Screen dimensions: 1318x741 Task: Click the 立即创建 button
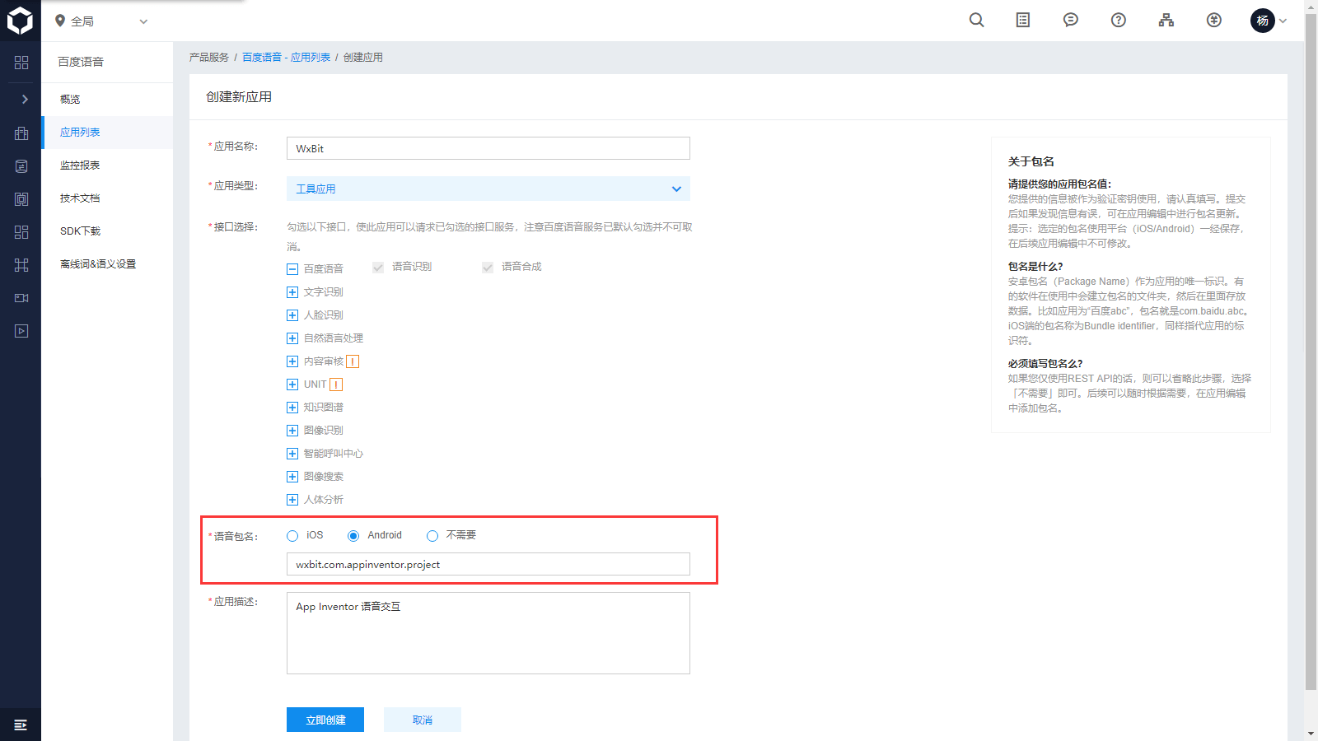click(325, 720)
